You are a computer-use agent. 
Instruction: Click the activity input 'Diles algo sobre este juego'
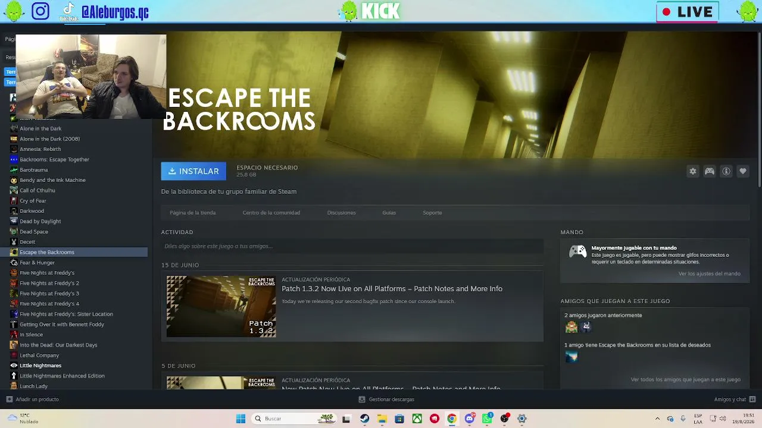352,246
